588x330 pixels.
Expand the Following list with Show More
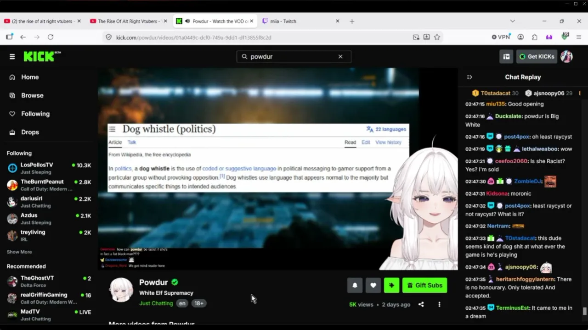click(x=19, y=252)
